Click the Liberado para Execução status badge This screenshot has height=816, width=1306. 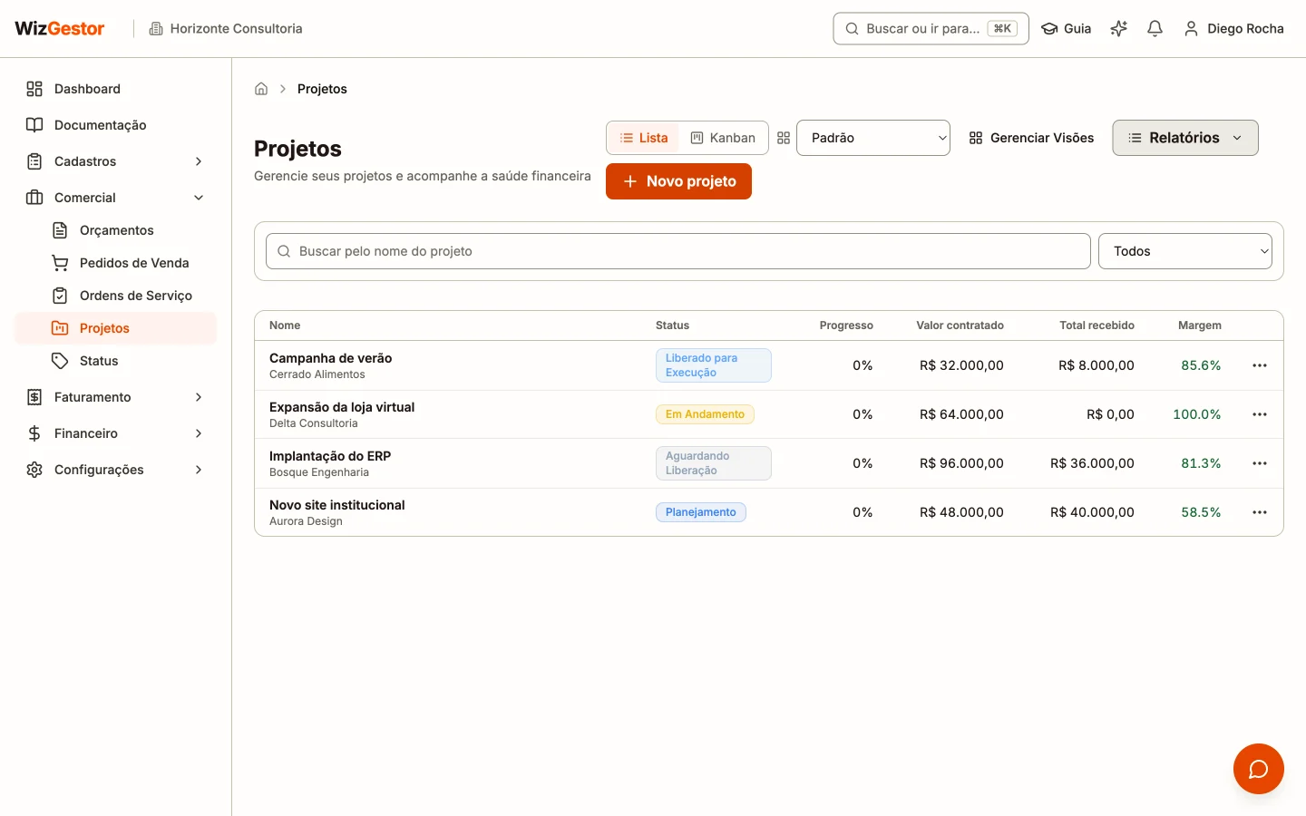(x=714, y=365)
